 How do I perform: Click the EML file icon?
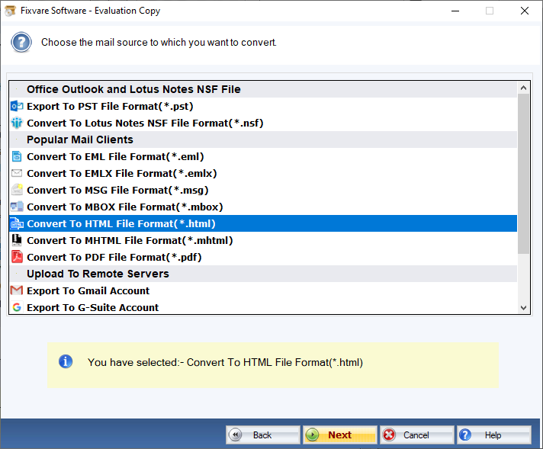coord(17,156)
